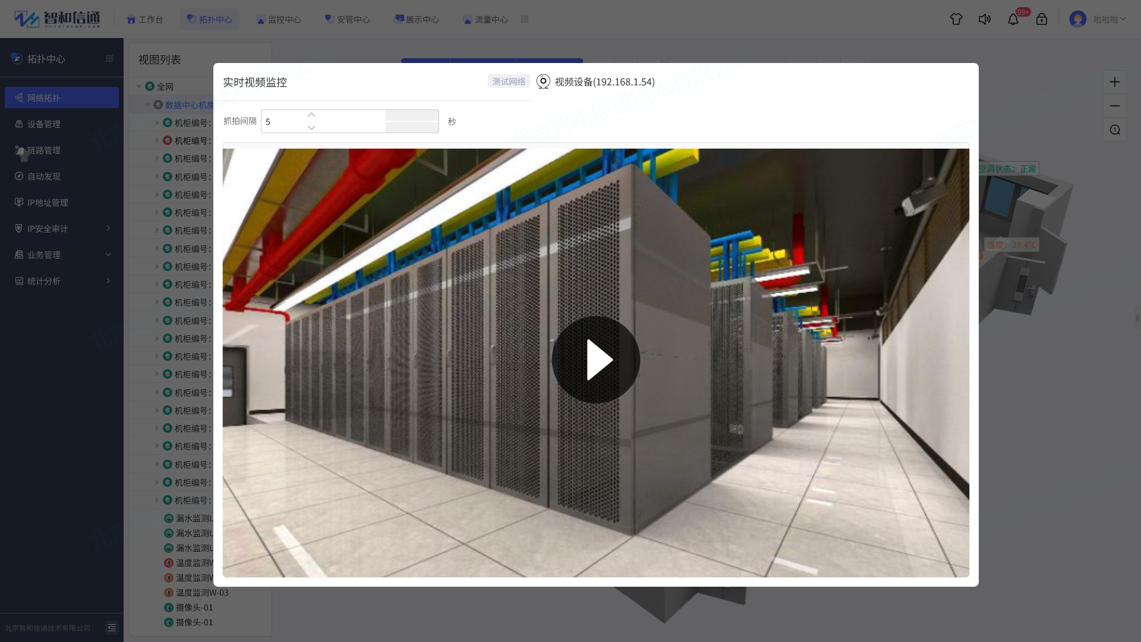Play the live video feed

click(x=595, y=360)
